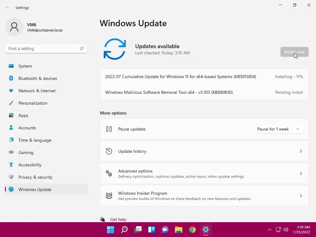
Task: Go to Bluetooth & devices settings
Action: click(46, 78)
